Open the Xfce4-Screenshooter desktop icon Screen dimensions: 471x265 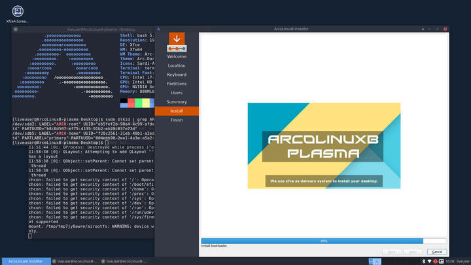click(18, 14)
